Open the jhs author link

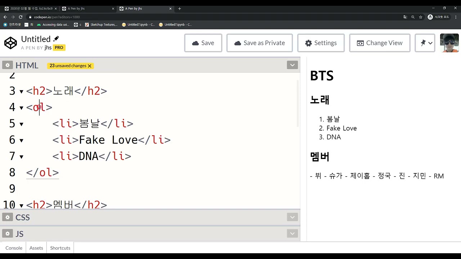click(48, 47)
